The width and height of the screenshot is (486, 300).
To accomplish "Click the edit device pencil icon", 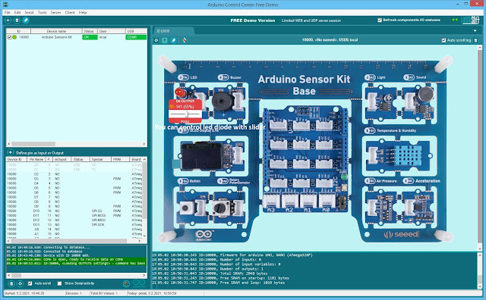I will coord(26,20).
